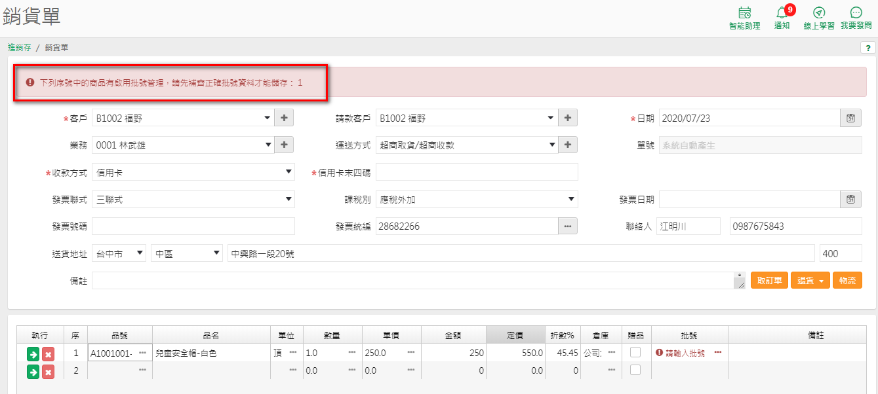The height and width of the screenshot is (394, 878).
Task: Click green arrow execute icon in row 2
Action: [x=33, y=371]
